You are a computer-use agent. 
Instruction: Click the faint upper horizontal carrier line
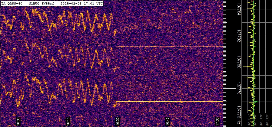(169, 47)
